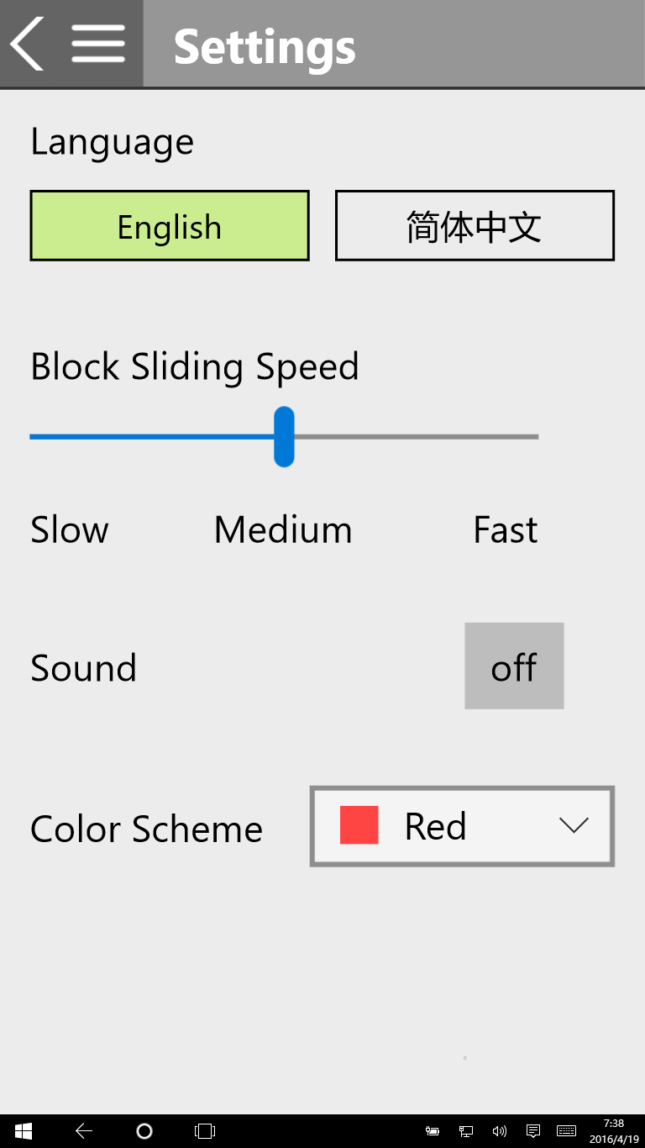Click the Color Scheme chevron arrow
Viewport: 645px width, 1148px height.
(x=574, y=826)
